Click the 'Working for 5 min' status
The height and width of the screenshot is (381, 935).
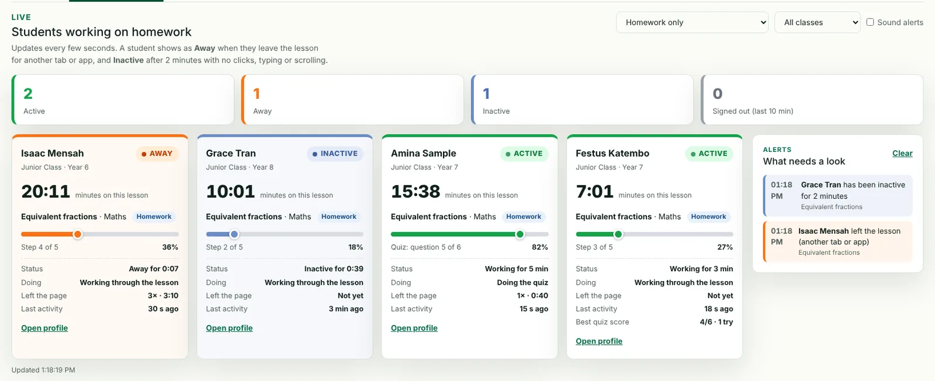pos(517,269)
